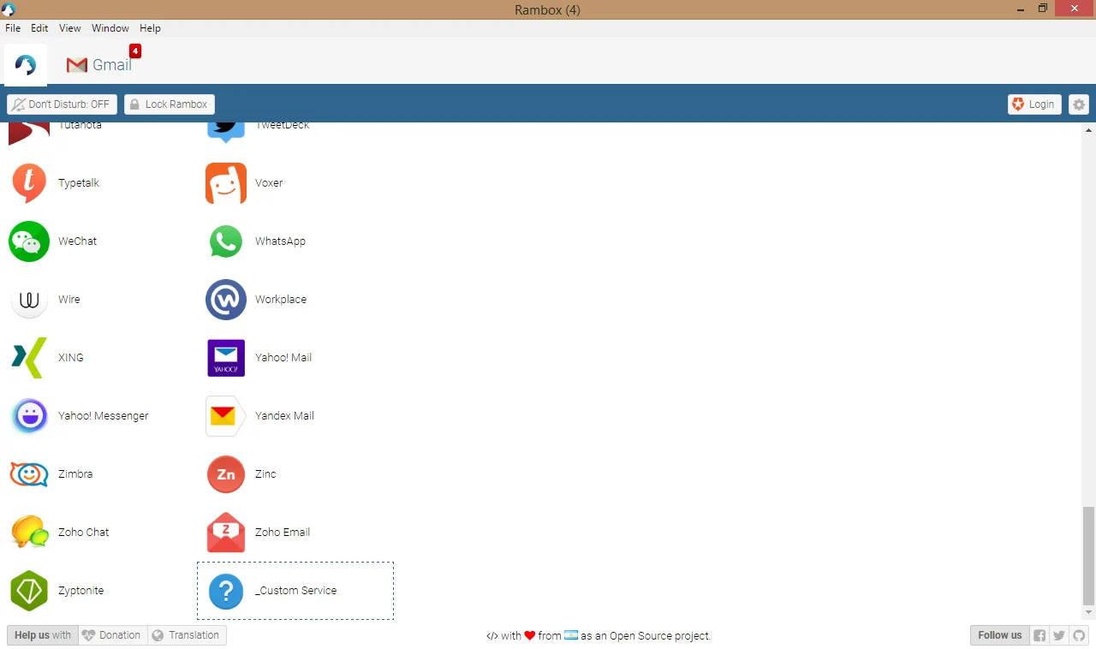Click the scrollbar up arrow
This screenshot has height=649, width=1096.
(1088, 130)
